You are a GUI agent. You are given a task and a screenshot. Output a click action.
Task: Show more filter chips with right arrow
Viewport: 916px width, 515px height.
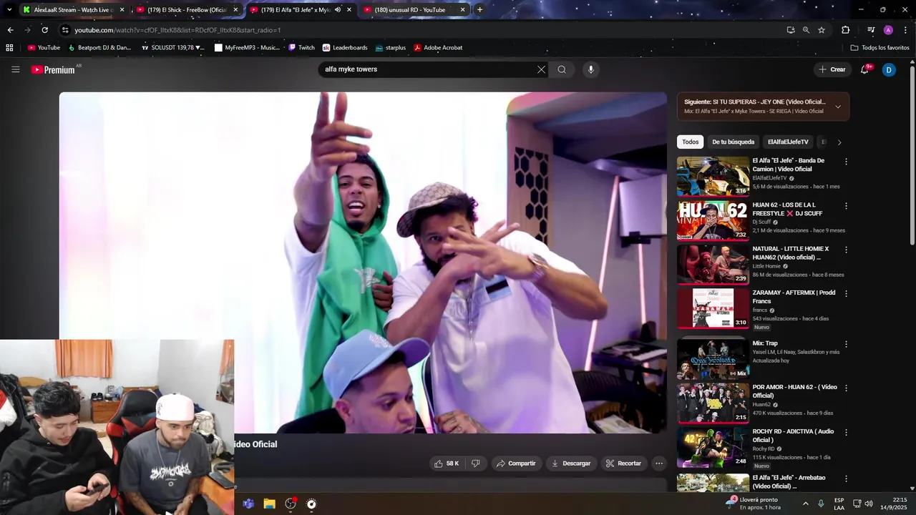(x=839, y=142)
